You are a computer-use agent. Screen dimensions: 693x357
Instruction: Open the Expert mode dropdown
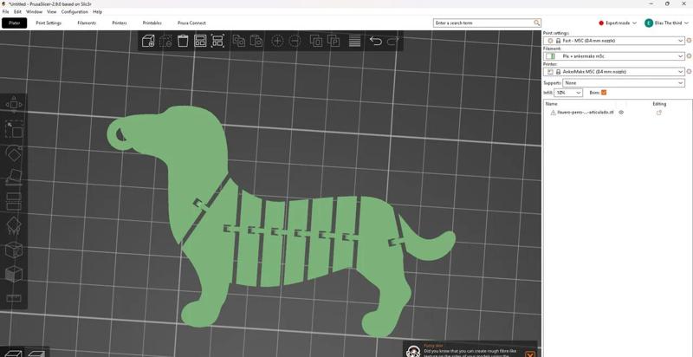[x=618, y=23]
